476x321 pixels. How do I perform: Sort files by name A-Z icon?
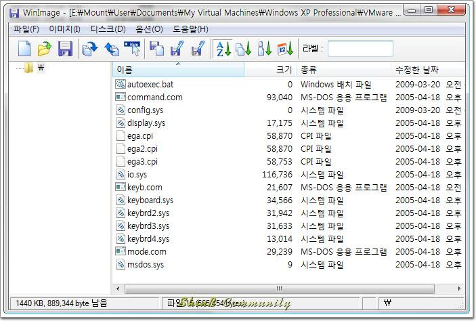pos(223,49)
